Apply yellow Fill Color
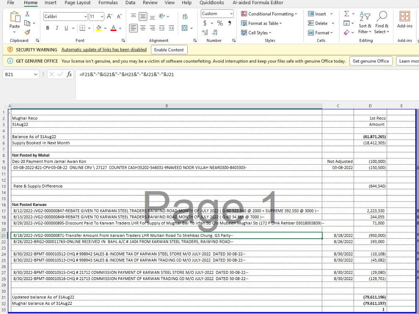The width and height of the screenshot is (419, 314). [98, 28]
